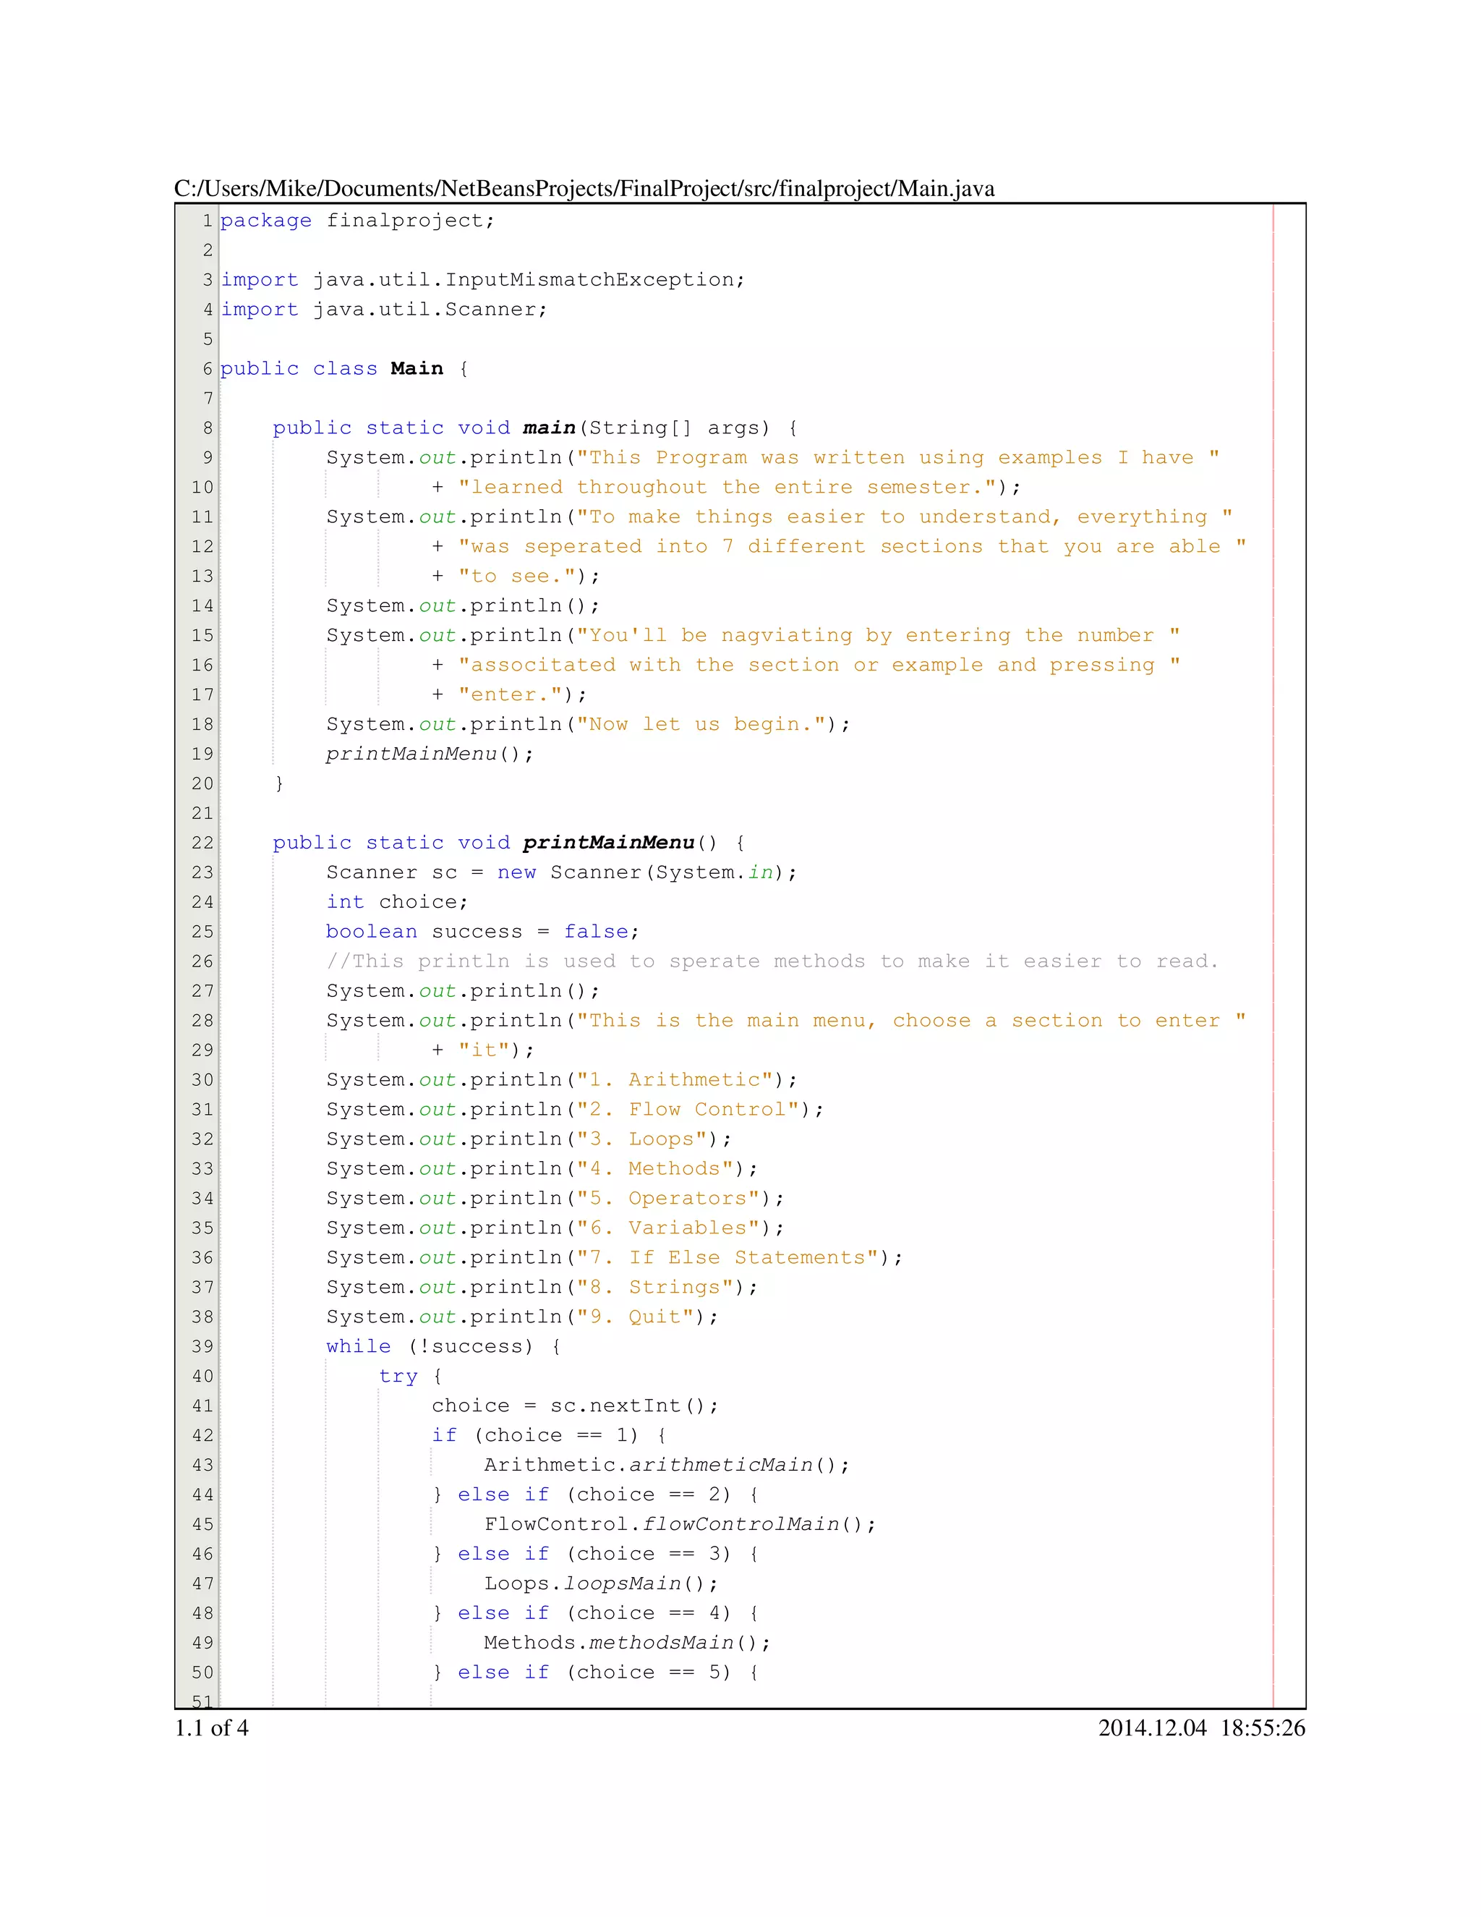
Task: Click the boolean success variable line
Action: 482,932
